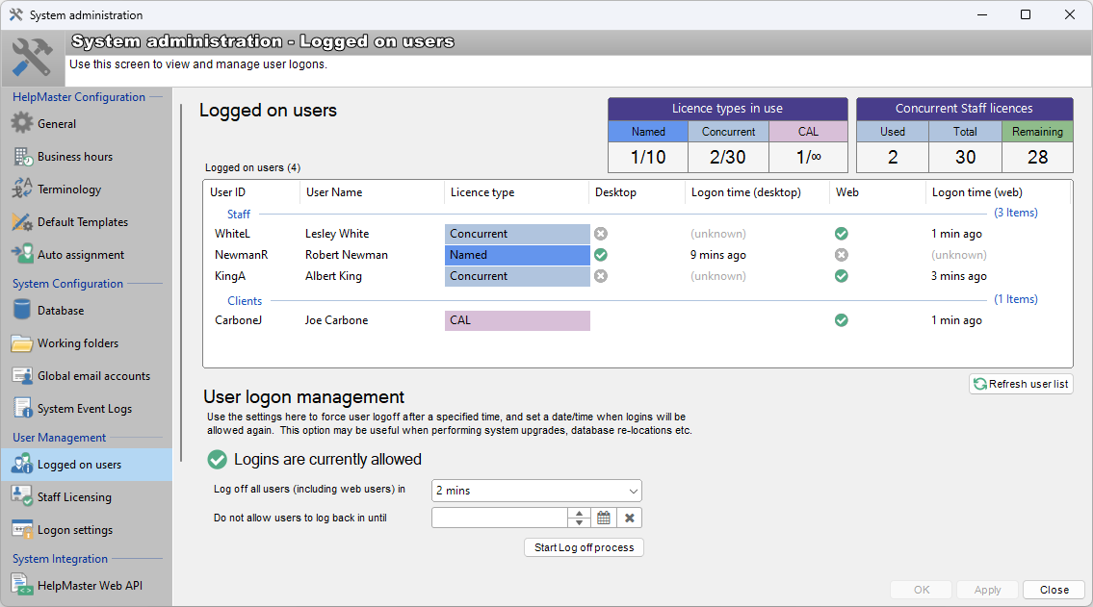Click KingA desktop not-logged-on icon

(601, 276)
